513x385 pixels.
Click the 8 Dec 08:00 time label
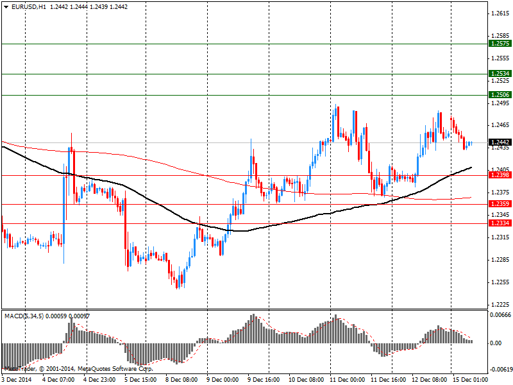coord(181,380)
